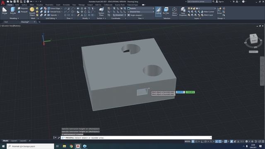
Task: Open the Annotate ribbon tab
Action: click(x=66, y=5)
